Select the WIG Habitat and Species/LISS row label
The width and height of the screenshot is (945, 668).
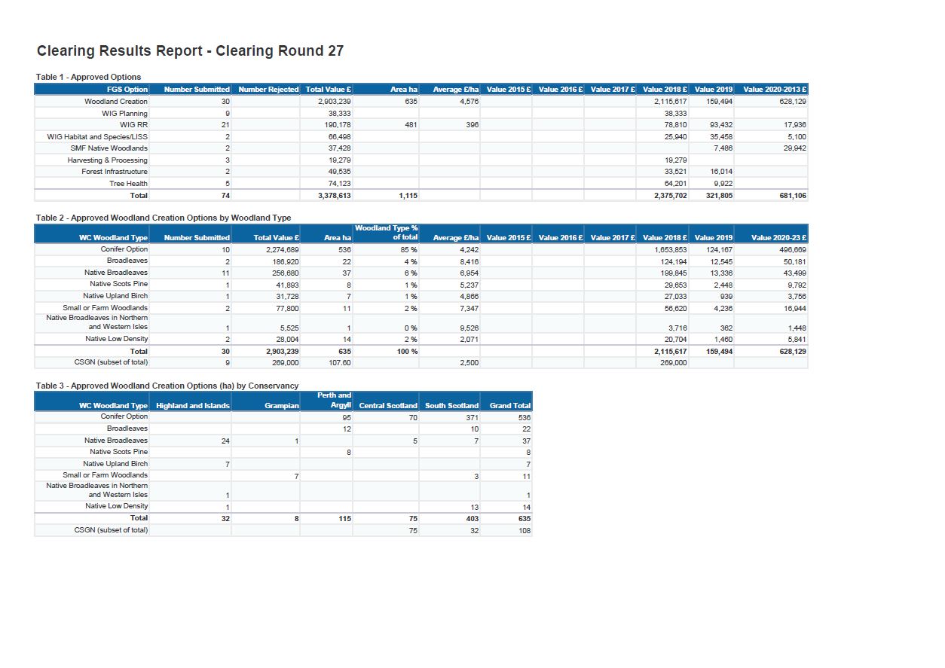97,137
